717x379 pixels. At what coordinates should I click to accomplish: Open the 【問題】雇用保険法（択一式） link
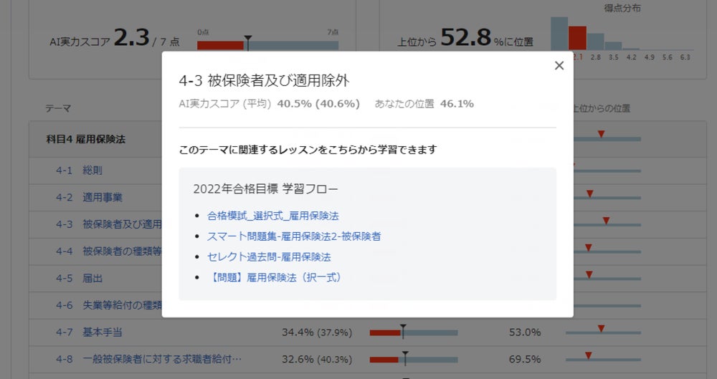pos(274,277)
